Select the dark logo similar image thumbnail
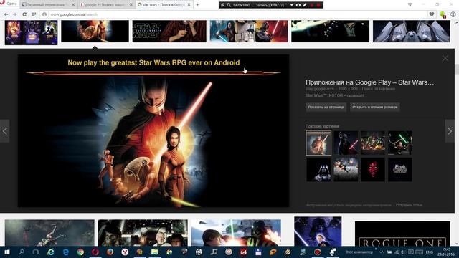 [400, 170]
